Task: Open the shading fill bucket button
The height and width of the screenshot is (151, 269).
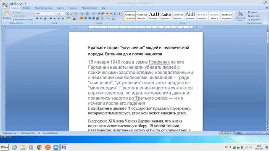Action: pyautogui.click(x=108, y=18)
